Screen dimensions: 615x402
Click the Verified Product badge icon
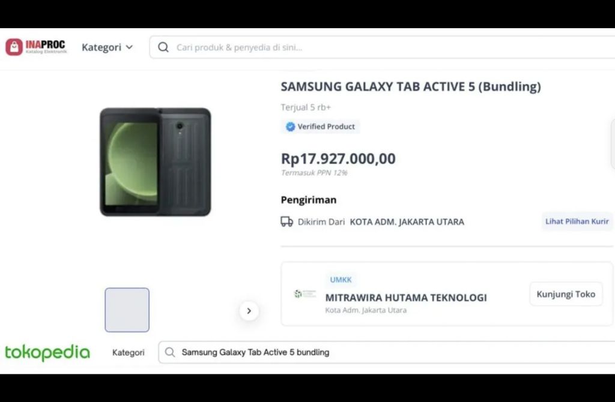pos(290,127)
